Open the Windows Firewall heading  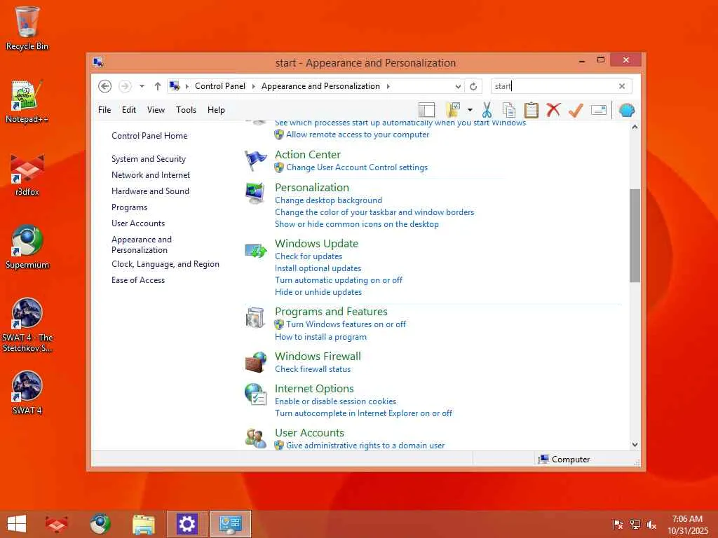click(x=318, y=357)
